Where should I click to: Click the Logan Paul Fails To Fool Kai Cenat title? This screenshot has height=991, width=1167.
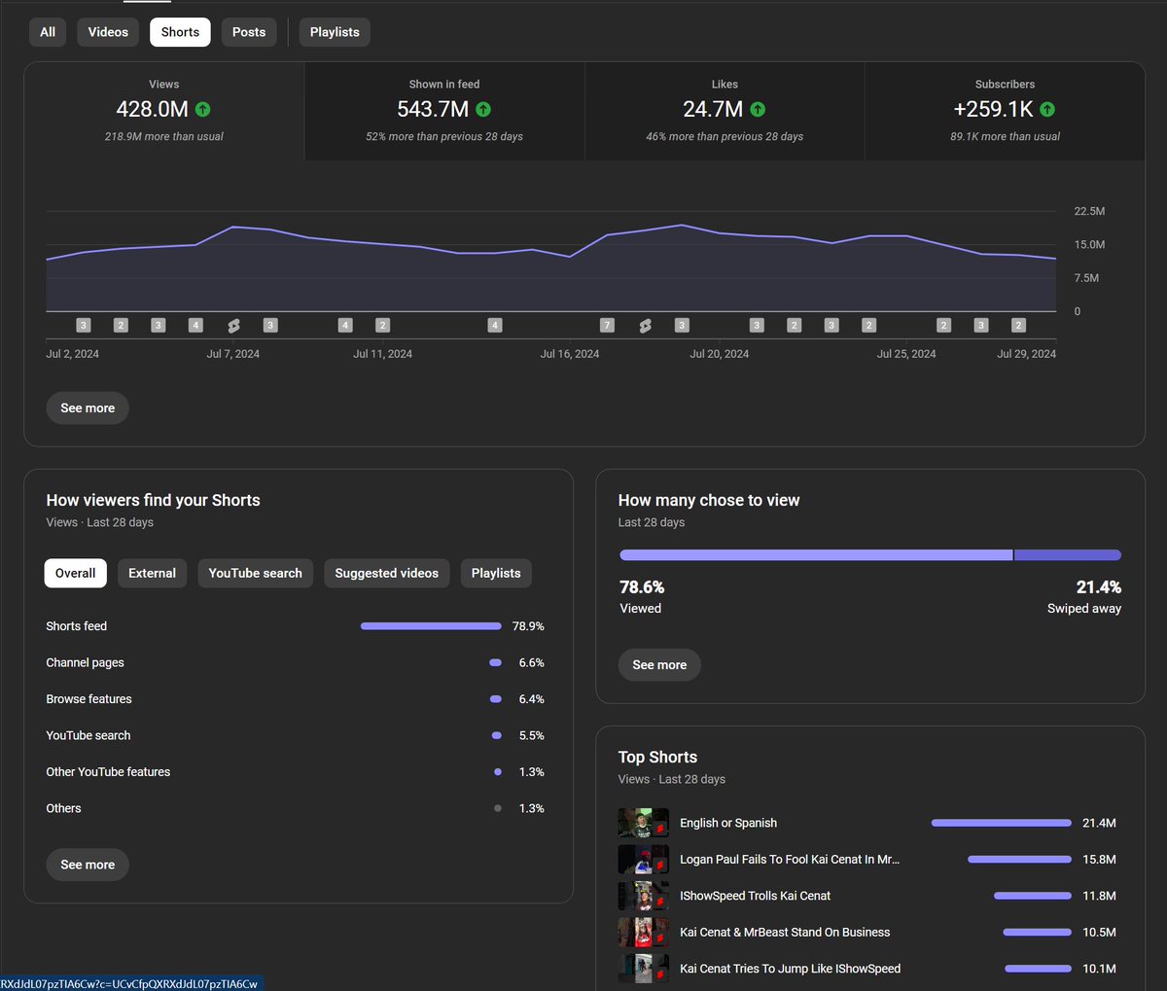[x=790, y=860]
